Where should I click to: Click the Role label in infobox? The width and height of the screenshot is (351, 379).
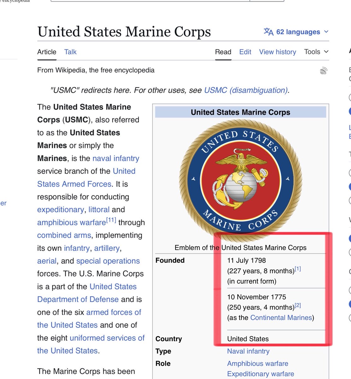(163, 364)
